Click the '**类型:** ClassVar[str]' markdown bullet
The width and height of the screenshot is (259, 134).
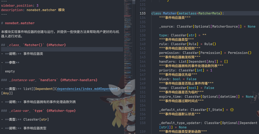25,119
